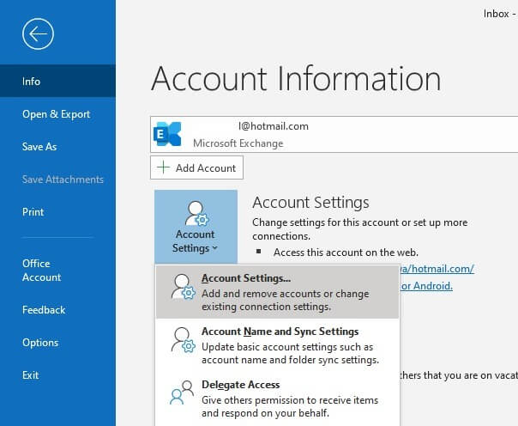
Task: Open the hotmail.com account selector dropdown
Action: pyautogui.click(x=334, y=134)
